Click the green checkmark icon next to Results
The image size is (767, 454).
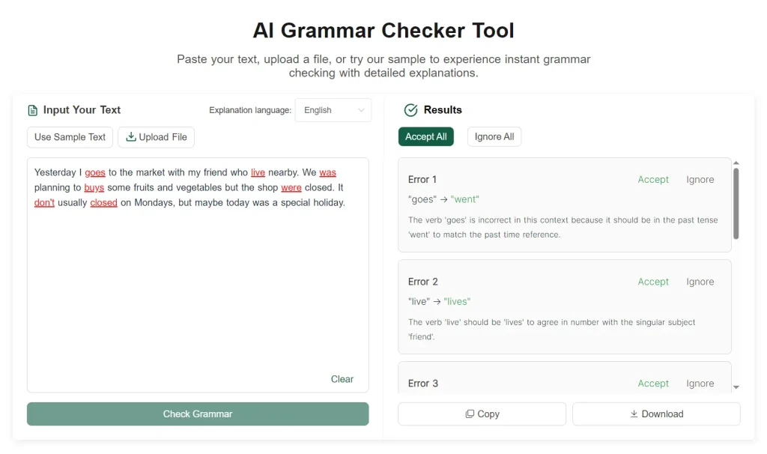coord(410,109)
